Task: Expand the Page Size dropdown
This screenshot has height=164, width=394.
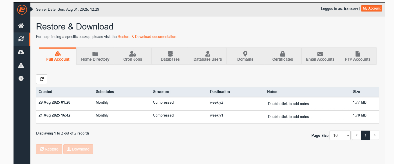Action: [340, 135]
